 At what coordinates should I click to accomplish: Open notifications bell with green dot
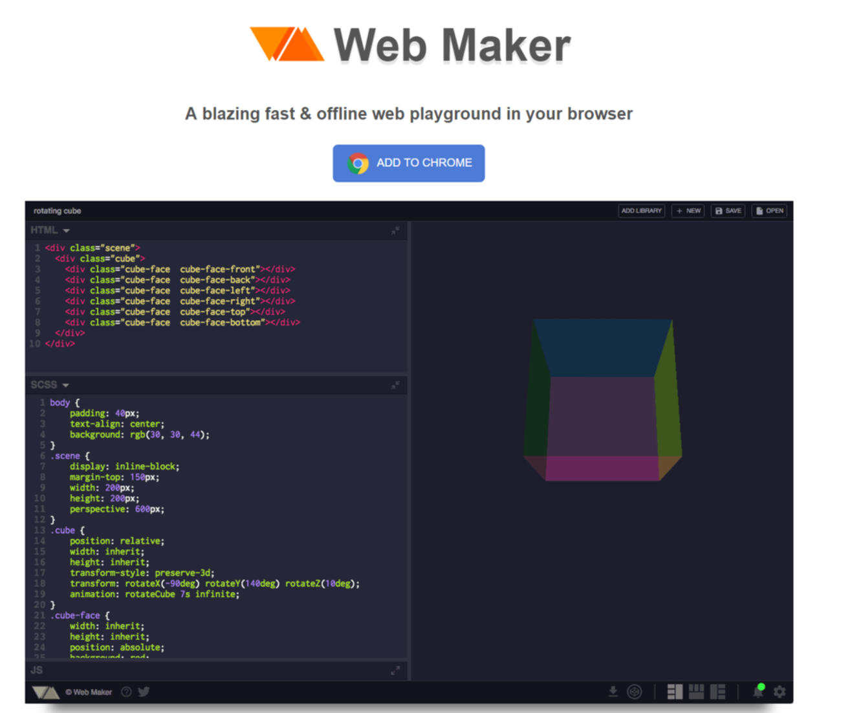(758, 691)
